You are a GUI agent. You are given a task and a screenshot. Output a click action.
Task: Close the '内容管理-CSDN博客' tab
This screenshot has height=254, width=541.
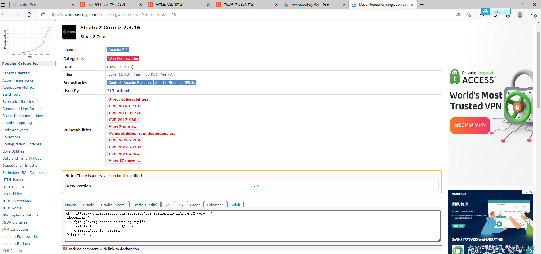[x=276, y=5]
